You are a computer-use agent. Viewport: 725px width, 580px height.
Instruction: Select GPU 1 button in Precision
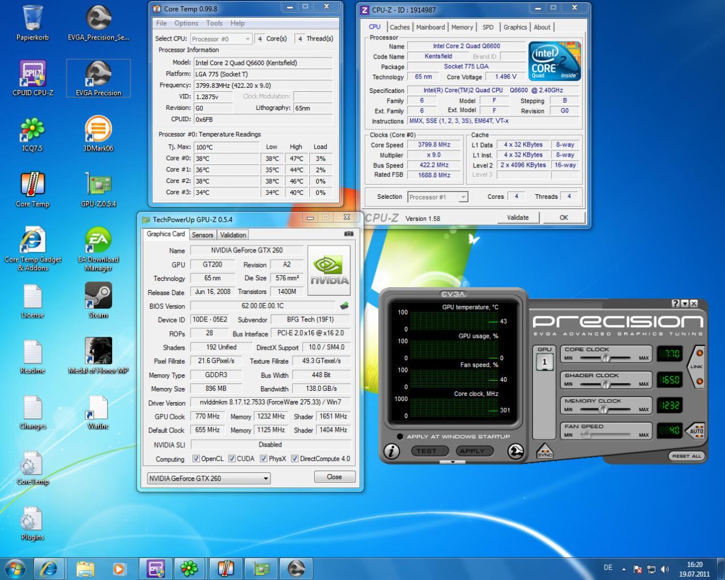(x=544, y=362)
